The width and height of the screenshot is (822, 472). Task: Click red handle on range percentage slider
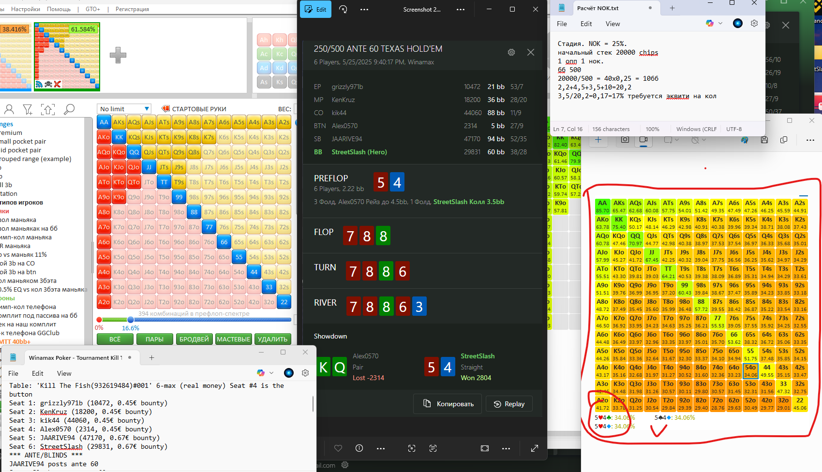(99, 320)
